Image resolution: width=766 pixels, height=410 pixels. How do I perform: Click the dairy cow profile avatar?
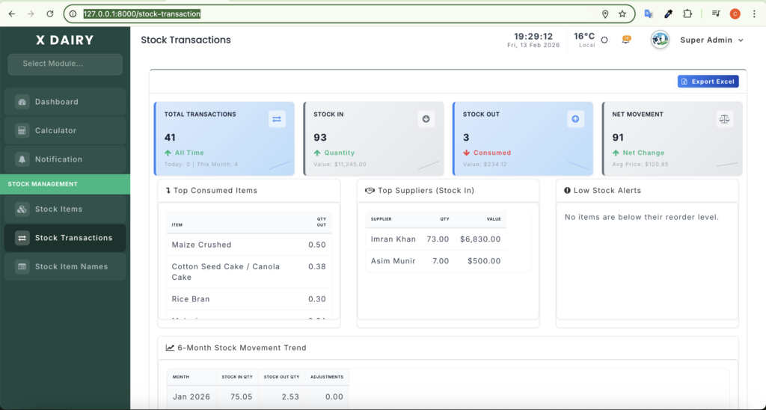(660, 40)
